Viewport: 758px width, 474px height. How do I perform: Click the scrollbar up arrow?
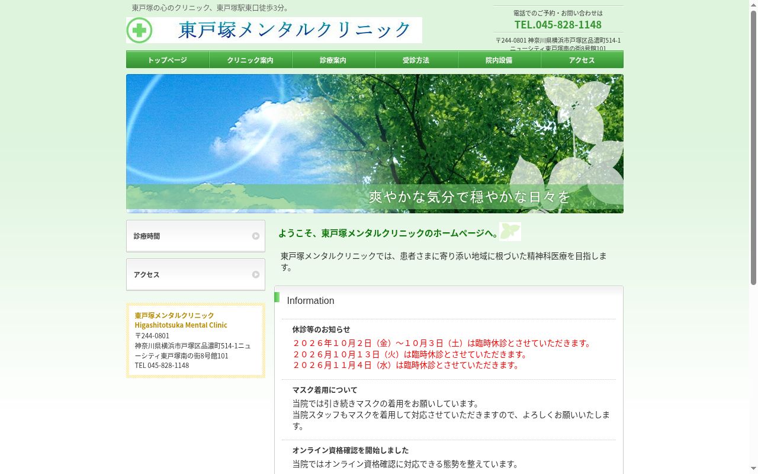pos(753,5)
